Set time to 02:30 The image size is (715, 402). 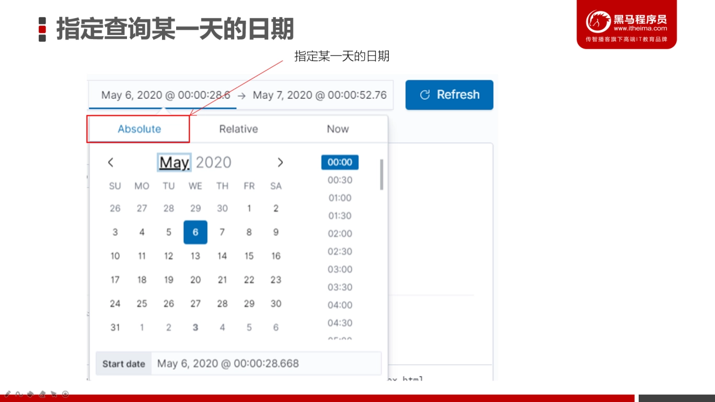click(340, 251)
